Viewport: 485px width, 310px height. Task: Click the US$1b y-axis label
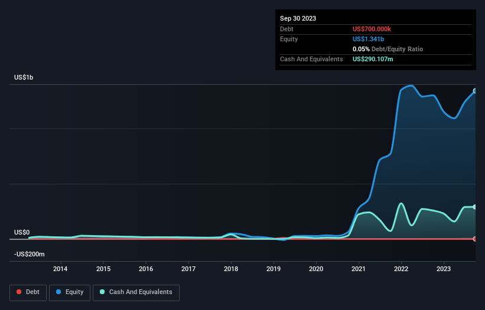pyautogui.click(x=24, y=77)
